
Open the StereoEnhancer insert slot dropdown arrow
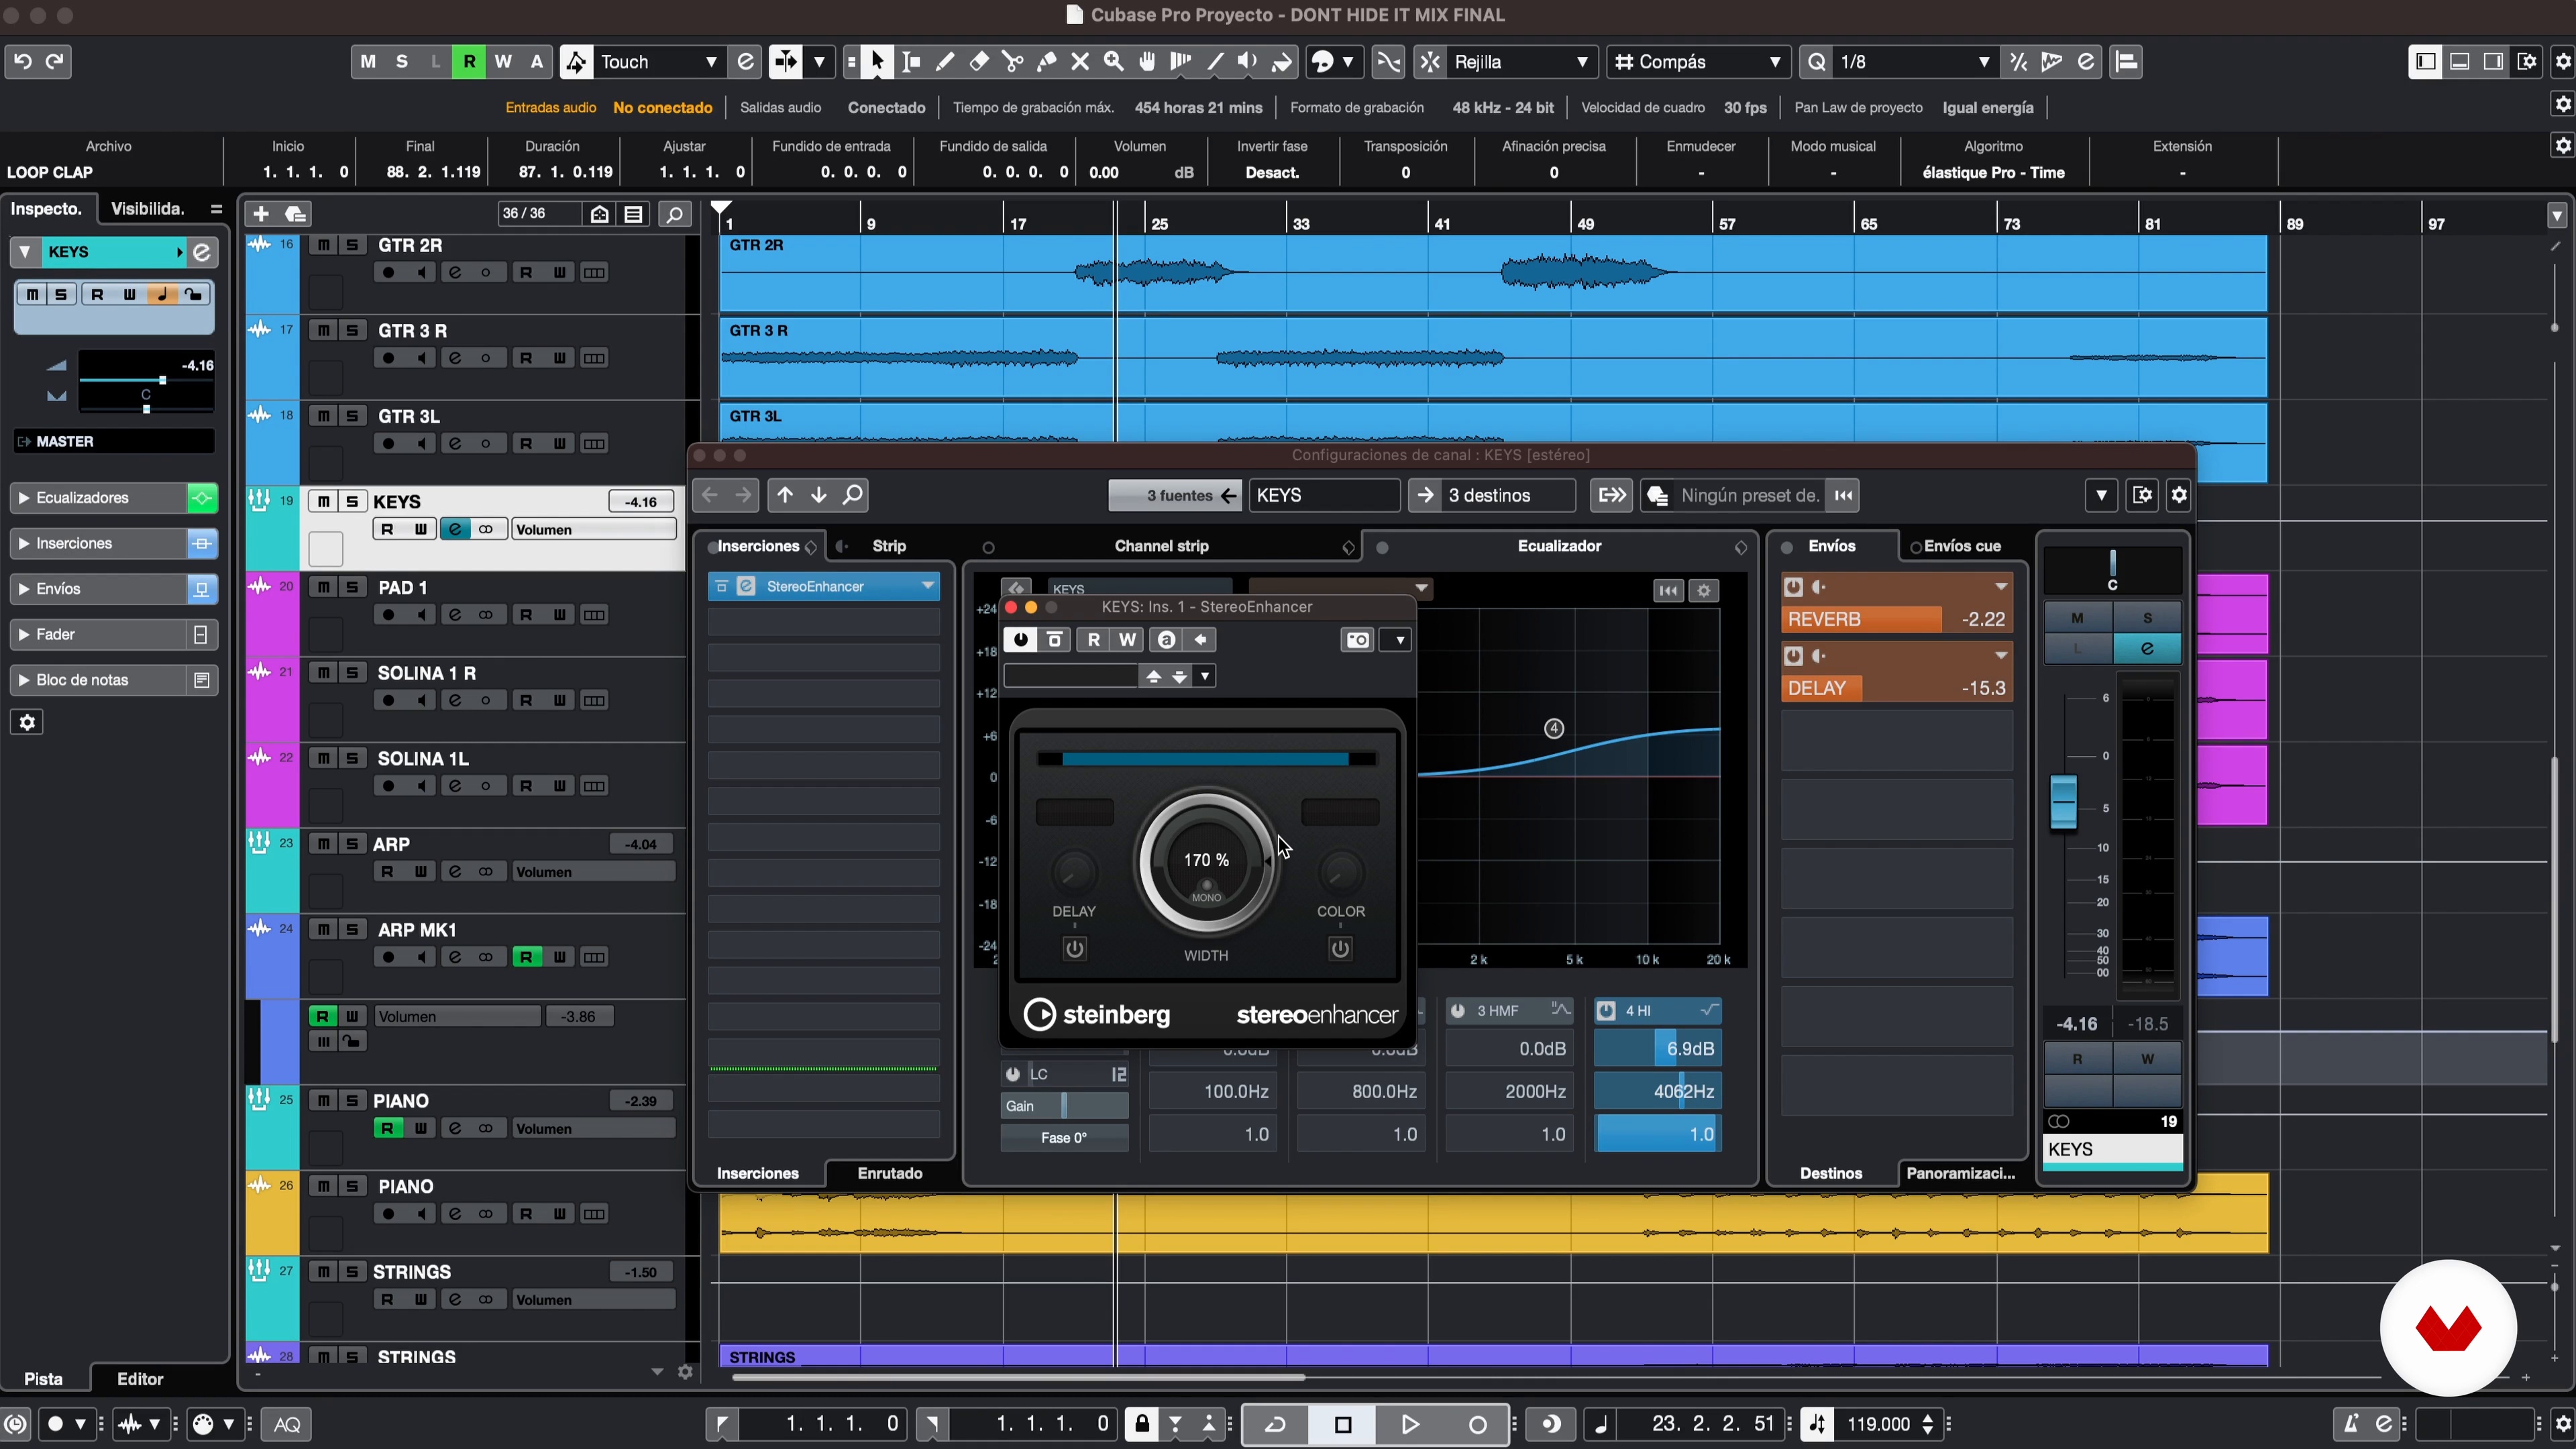(927, 586)
